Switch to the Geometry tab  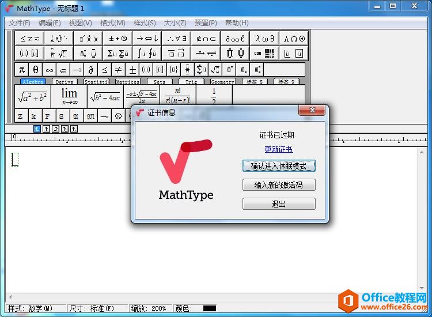222,82
